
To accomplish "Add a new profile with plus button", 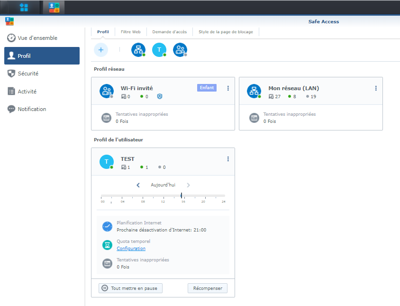I will 101,50.
